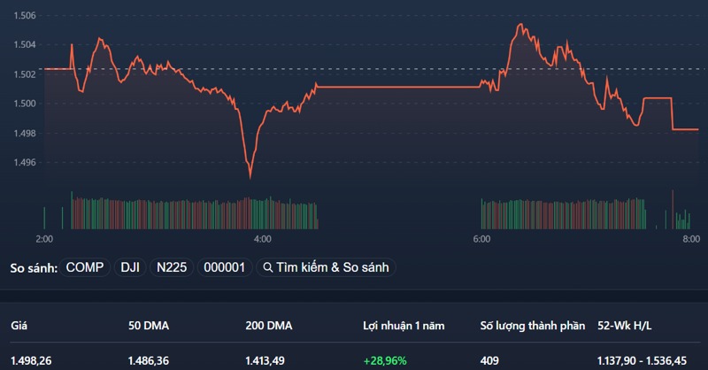The height and width of the screenshot is (370, 708).
Task: Click the Lợi nhuận 1 năm header
Action: point(404,326)
